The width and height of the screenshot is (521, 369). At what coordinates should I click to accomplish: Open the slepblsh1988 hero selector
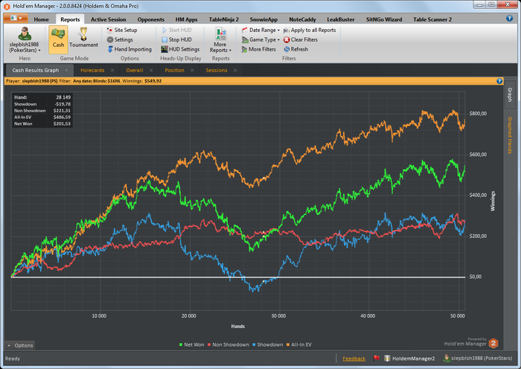[25, 40]
